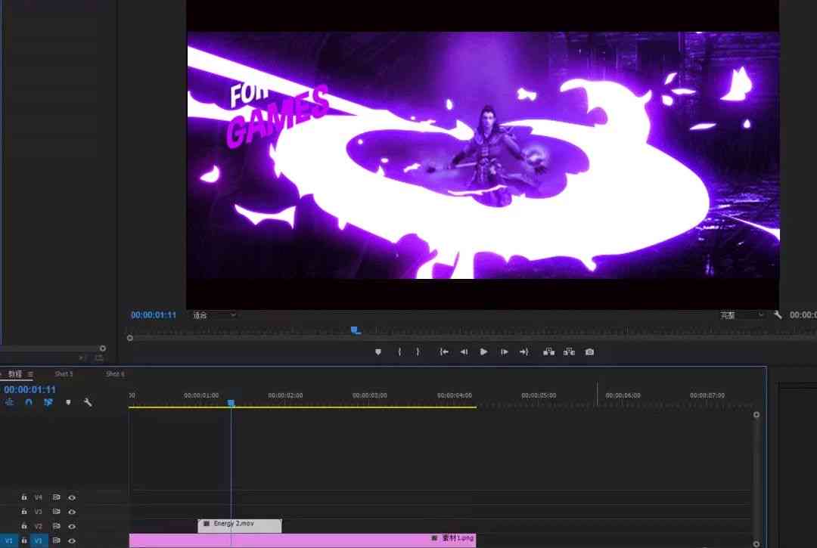Toggle sync lock for track V2
The height and width of the screenshot is (548, 817).
point(56,526)
